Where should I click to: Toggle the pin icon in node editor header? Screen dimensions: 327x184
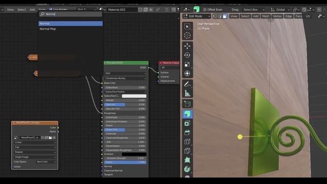click(158, 10)
